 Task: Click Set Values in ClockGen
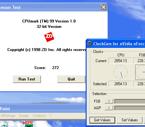[x=129, y=120]
